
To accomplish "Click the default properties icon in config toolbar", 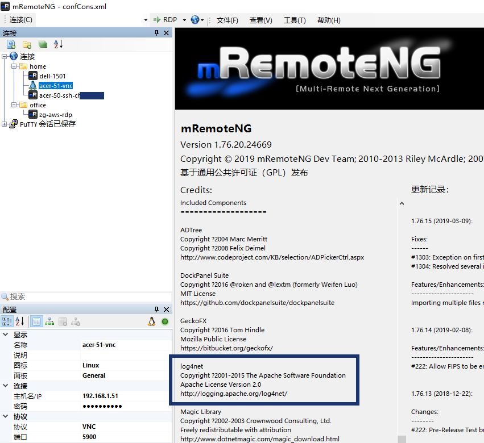I will [x=63, y=322].
